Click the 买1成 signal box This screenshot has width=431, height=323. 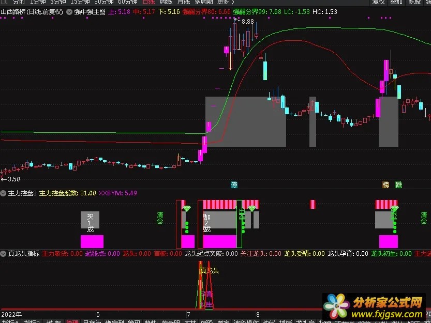[x=90, y=220]
